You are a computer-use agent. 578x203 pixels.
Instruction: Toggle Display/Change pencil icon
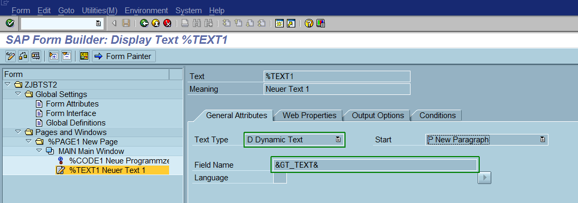click(x=11, y=56)
